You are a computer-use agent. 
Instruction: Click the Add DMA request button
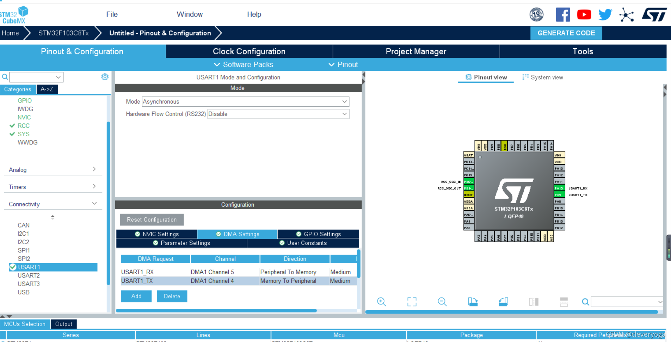pyautogui.click(x=136, y=296)
